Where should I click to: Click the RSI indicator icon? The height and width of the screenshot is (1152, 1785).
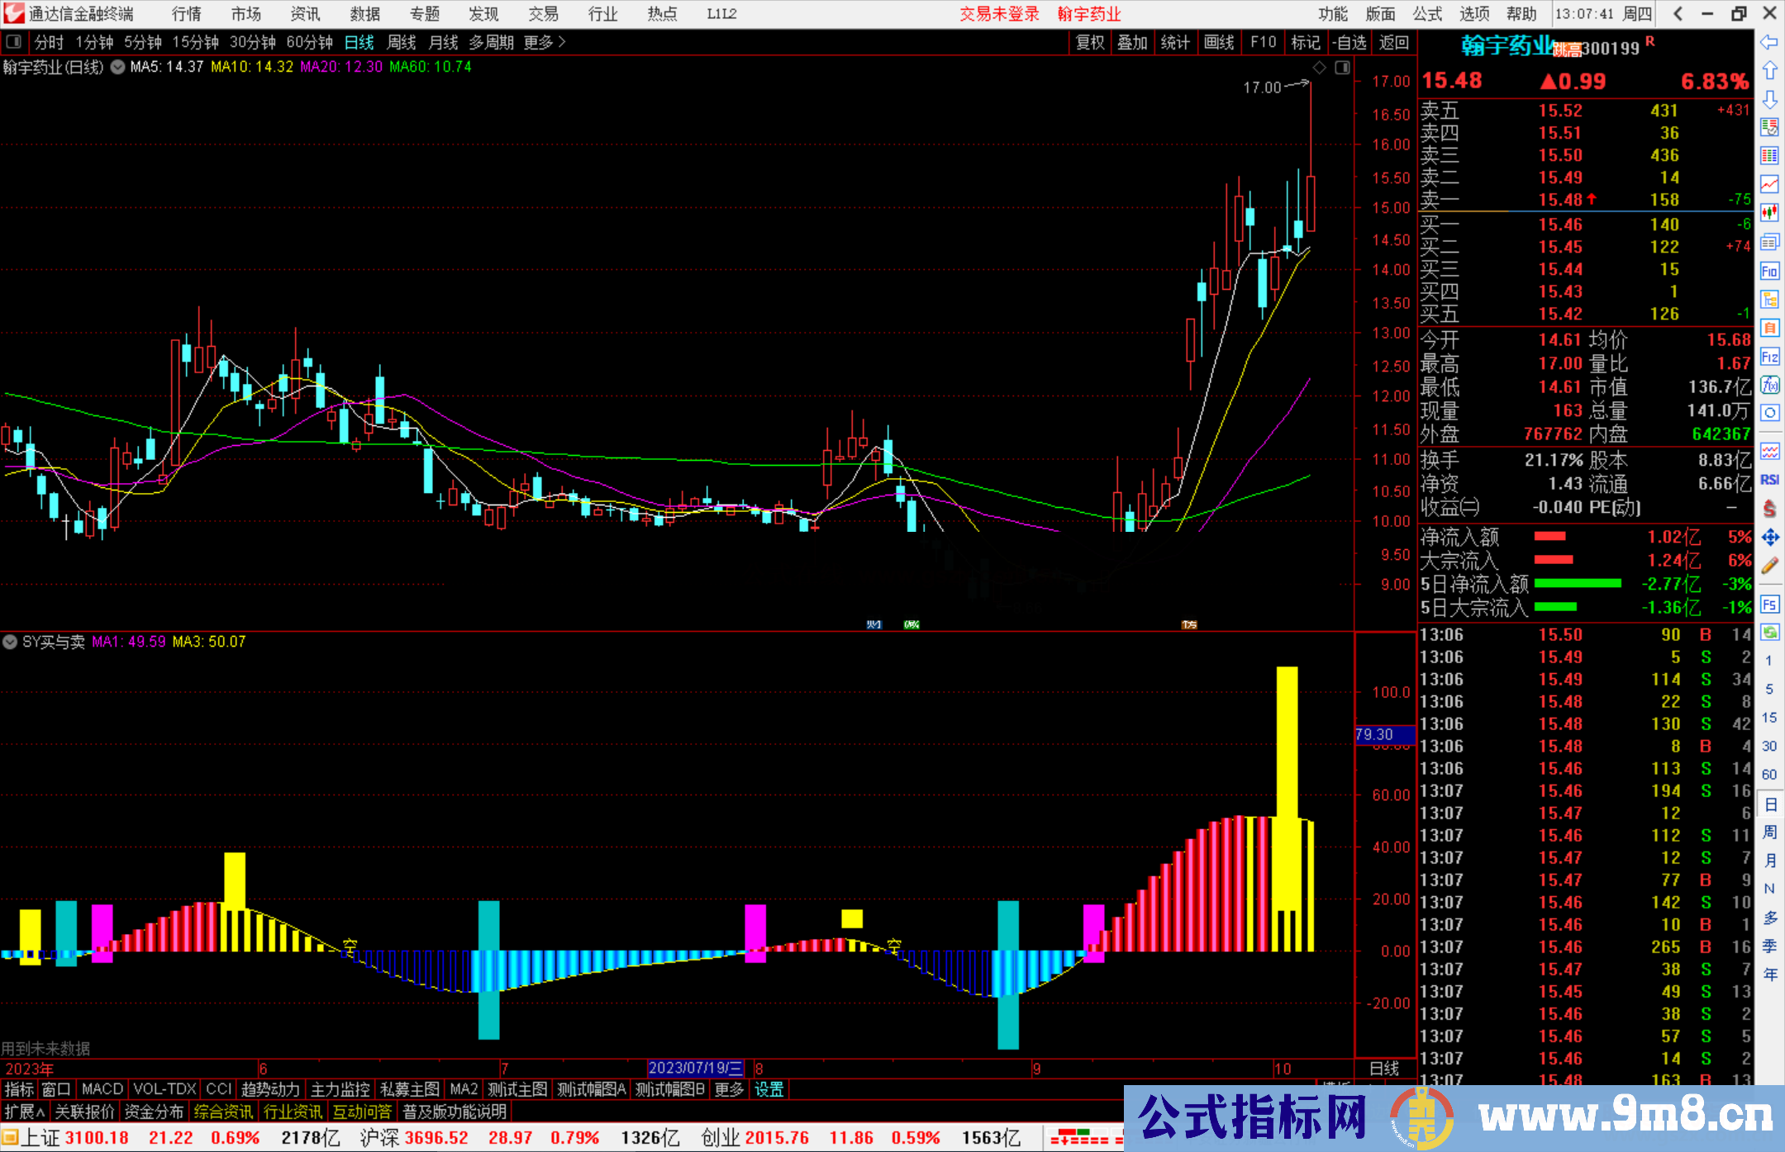(1769, 480)
